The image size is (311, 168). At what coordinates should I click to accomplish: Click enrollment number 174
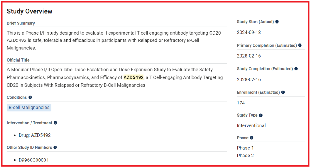(x=241, y=103)
